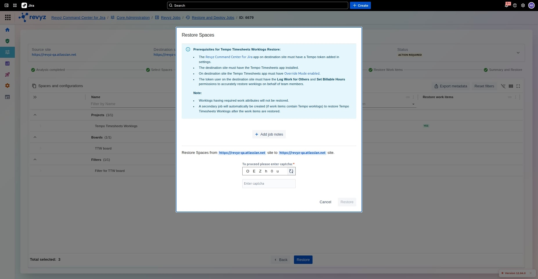Screen dimensions: 538x279
Task: Open the destination site link in dialog
Action: pyautogui.click(x=302, y=153)
